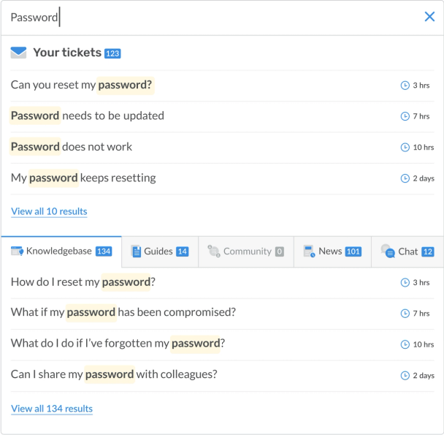Screen dimensions: 444x435
Task: Click the 123 tickets count badge
Action: (112, 53)
